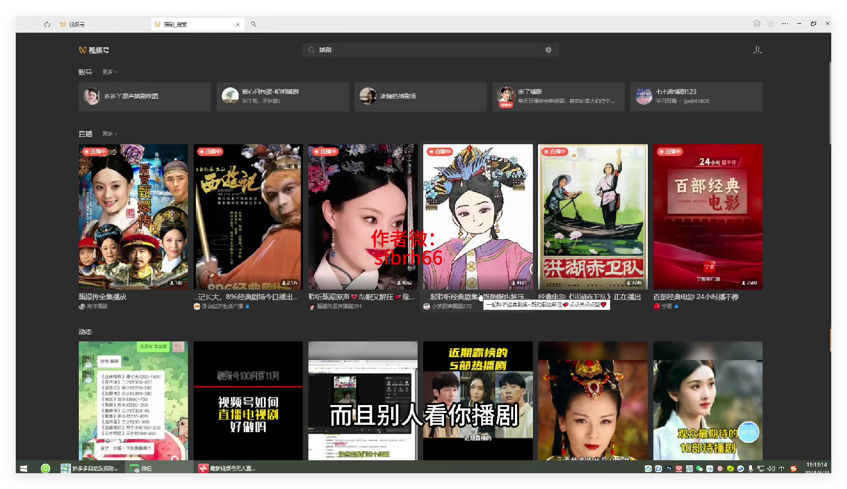Reload the page with the refresh icon
This screenshot has height=489, width=847.
pyautogui.click(x=47, y=24)
